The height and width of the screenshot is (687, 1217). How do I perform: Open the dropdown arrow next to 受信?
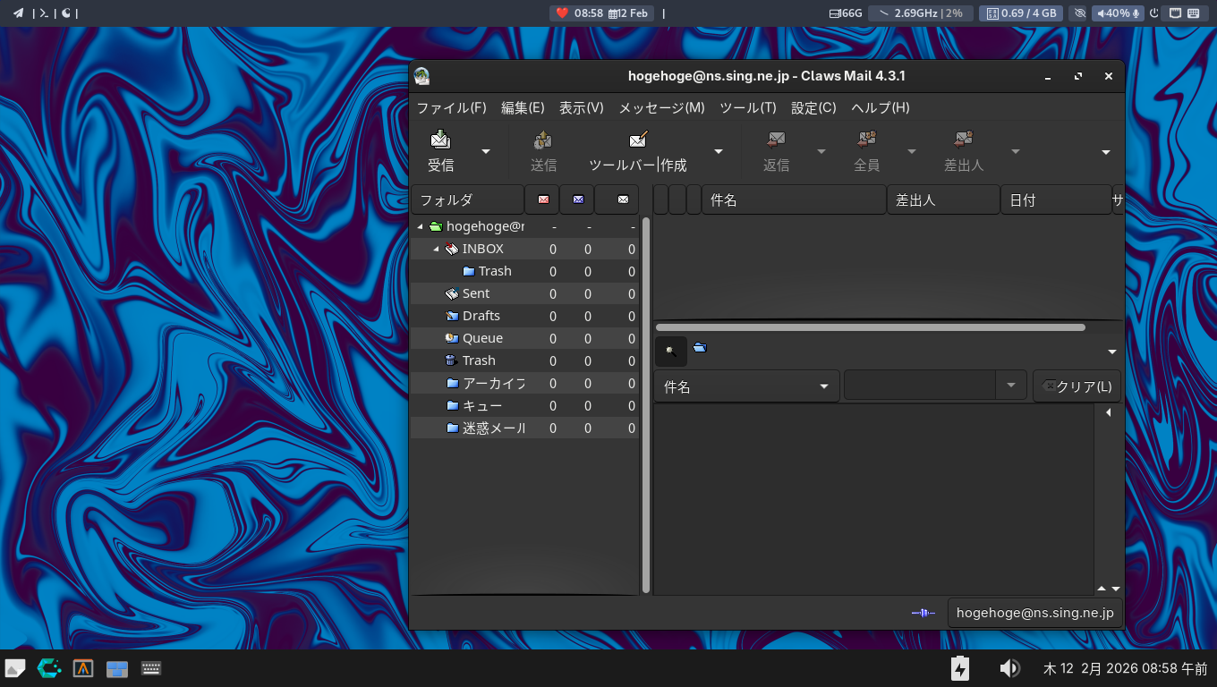486,152
